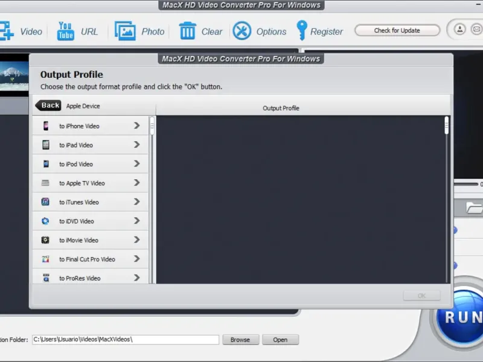Select the "to iTunes Video" text
The height and width of the screenshot is (362, 483).
[79, 202]
